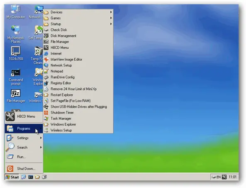
Task: Select Remove 24 Hour Limit of Mini Xp
Action: (78, 89)
